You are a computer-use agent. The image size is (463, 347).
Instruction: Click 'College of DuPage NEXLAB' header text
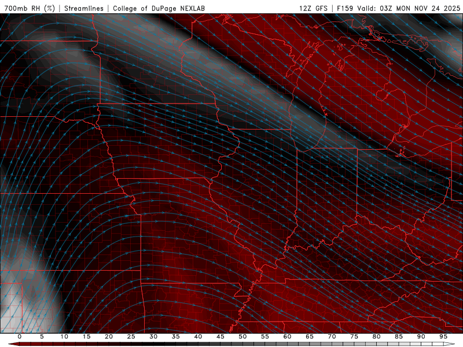[159, 8]
